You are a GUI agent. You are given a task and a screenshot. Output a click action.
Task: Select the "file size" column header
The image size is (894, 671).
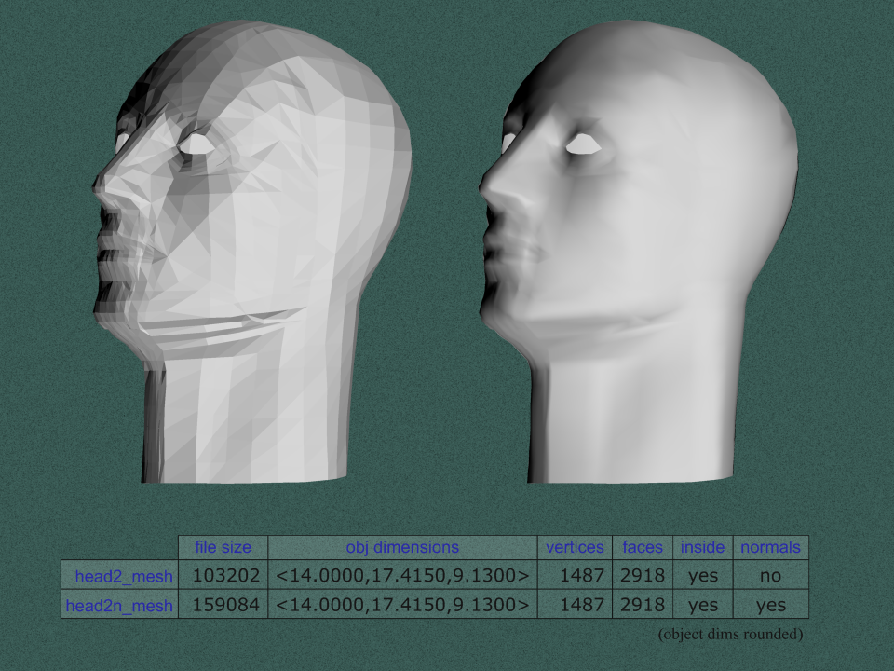(223, 547)
